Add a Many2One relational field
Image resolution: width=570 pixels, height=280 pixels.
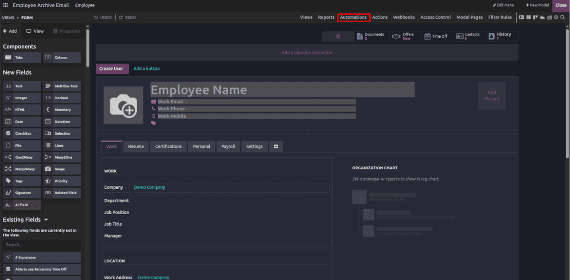pos(61,157)
